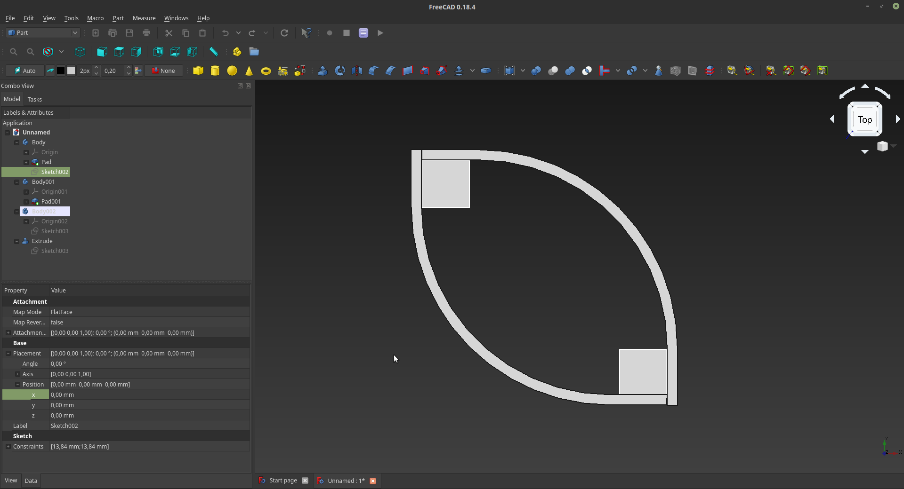Screen dimensions: 904x489
Task: Click the Cross-sections tool icon
Action: pos(710,71)
